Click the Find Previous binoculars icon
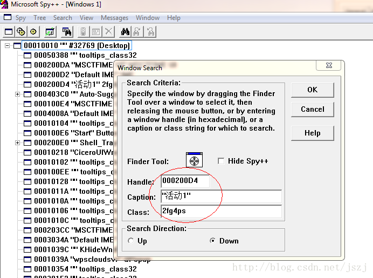Viewport: 373px width, 278px height. pyautogui.click(x=150, y=32)
